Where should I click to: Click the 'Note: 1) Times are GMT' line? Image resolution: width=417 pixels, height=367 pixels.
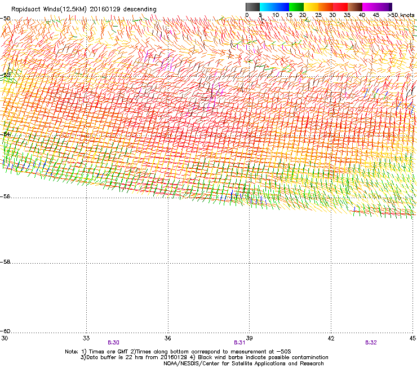pyautogui.click(x=178, y=352)
